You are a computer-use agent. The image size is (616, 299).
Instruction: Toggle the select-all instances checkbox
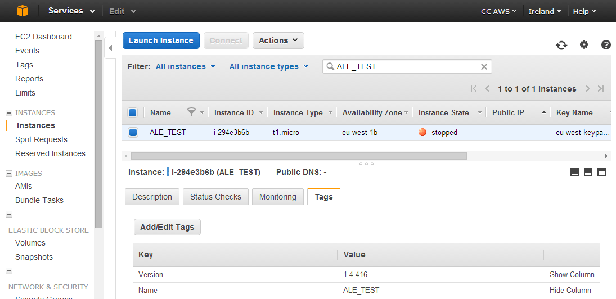pyautogui.click(x=133, y=112)
